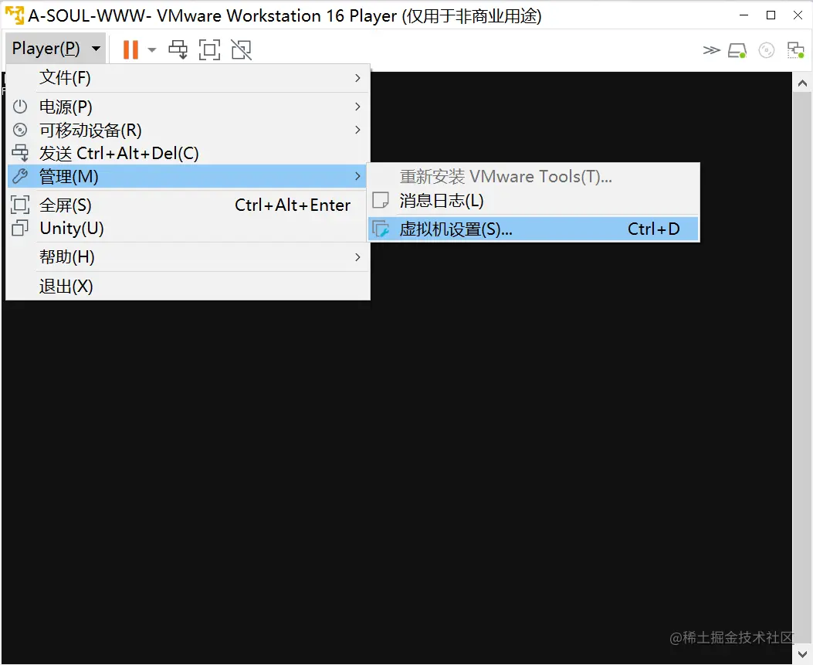813x665 pixels.
Task: Choose 退出(X) to exit Player
Action: point(188,286)
